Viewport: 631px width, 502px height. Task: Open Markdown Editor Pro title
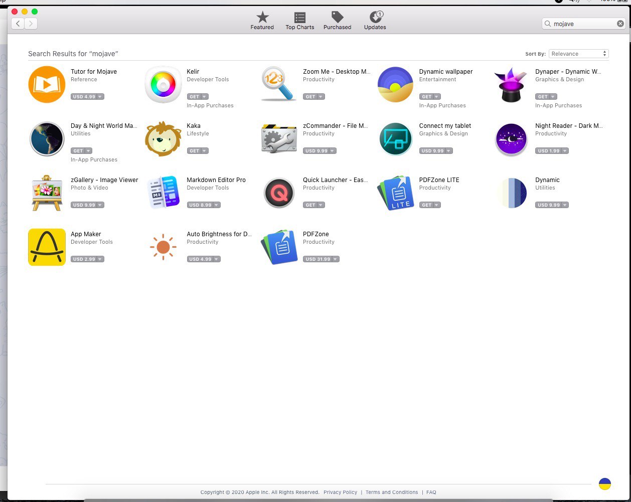216,180
